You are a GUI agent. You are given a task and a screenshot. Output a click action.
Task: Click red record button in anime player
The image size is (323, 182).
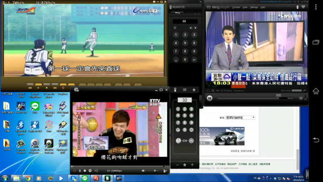(x=63, y=88)
